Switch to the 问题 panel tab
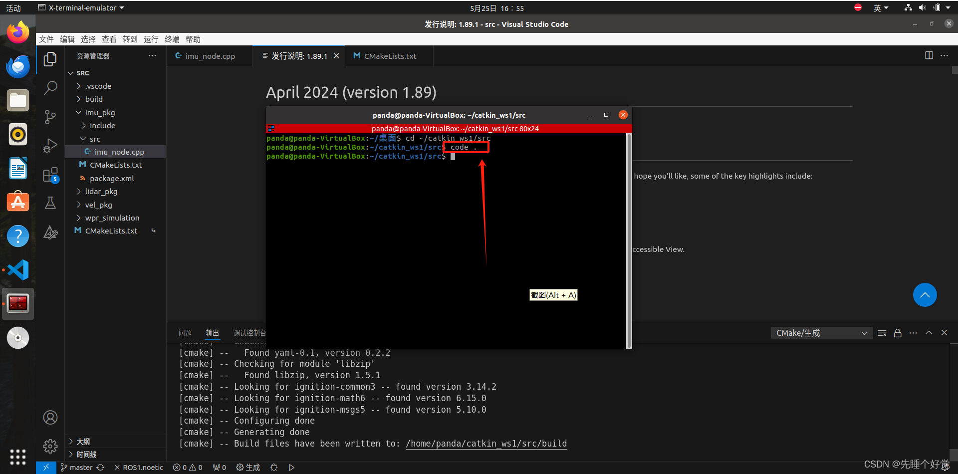 tap(185, 333)
